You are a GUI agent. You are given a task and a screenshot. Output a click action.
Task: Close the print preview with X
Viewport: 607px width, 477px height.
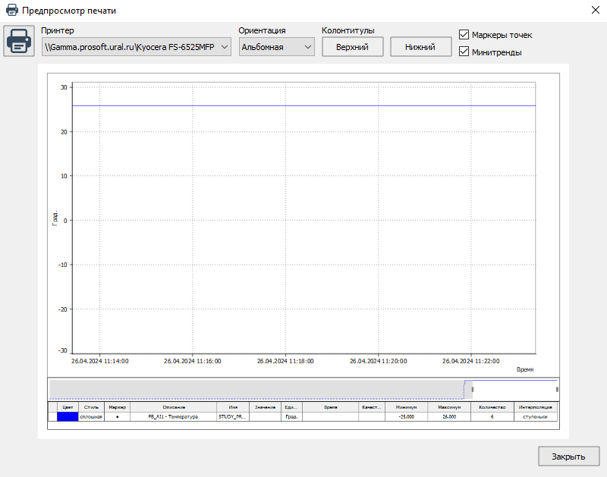point(593,11)
